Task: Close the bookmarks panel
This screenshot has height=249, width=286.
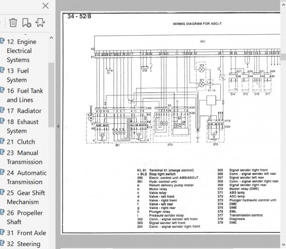Action: click(x=45, y=6)
